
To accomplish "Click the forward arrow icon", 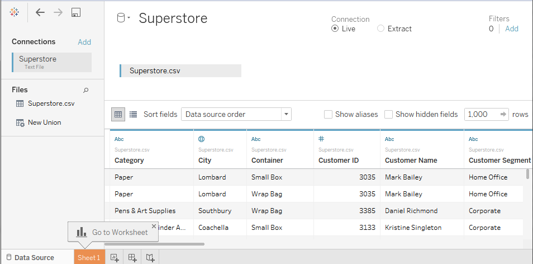I will 58,13.
